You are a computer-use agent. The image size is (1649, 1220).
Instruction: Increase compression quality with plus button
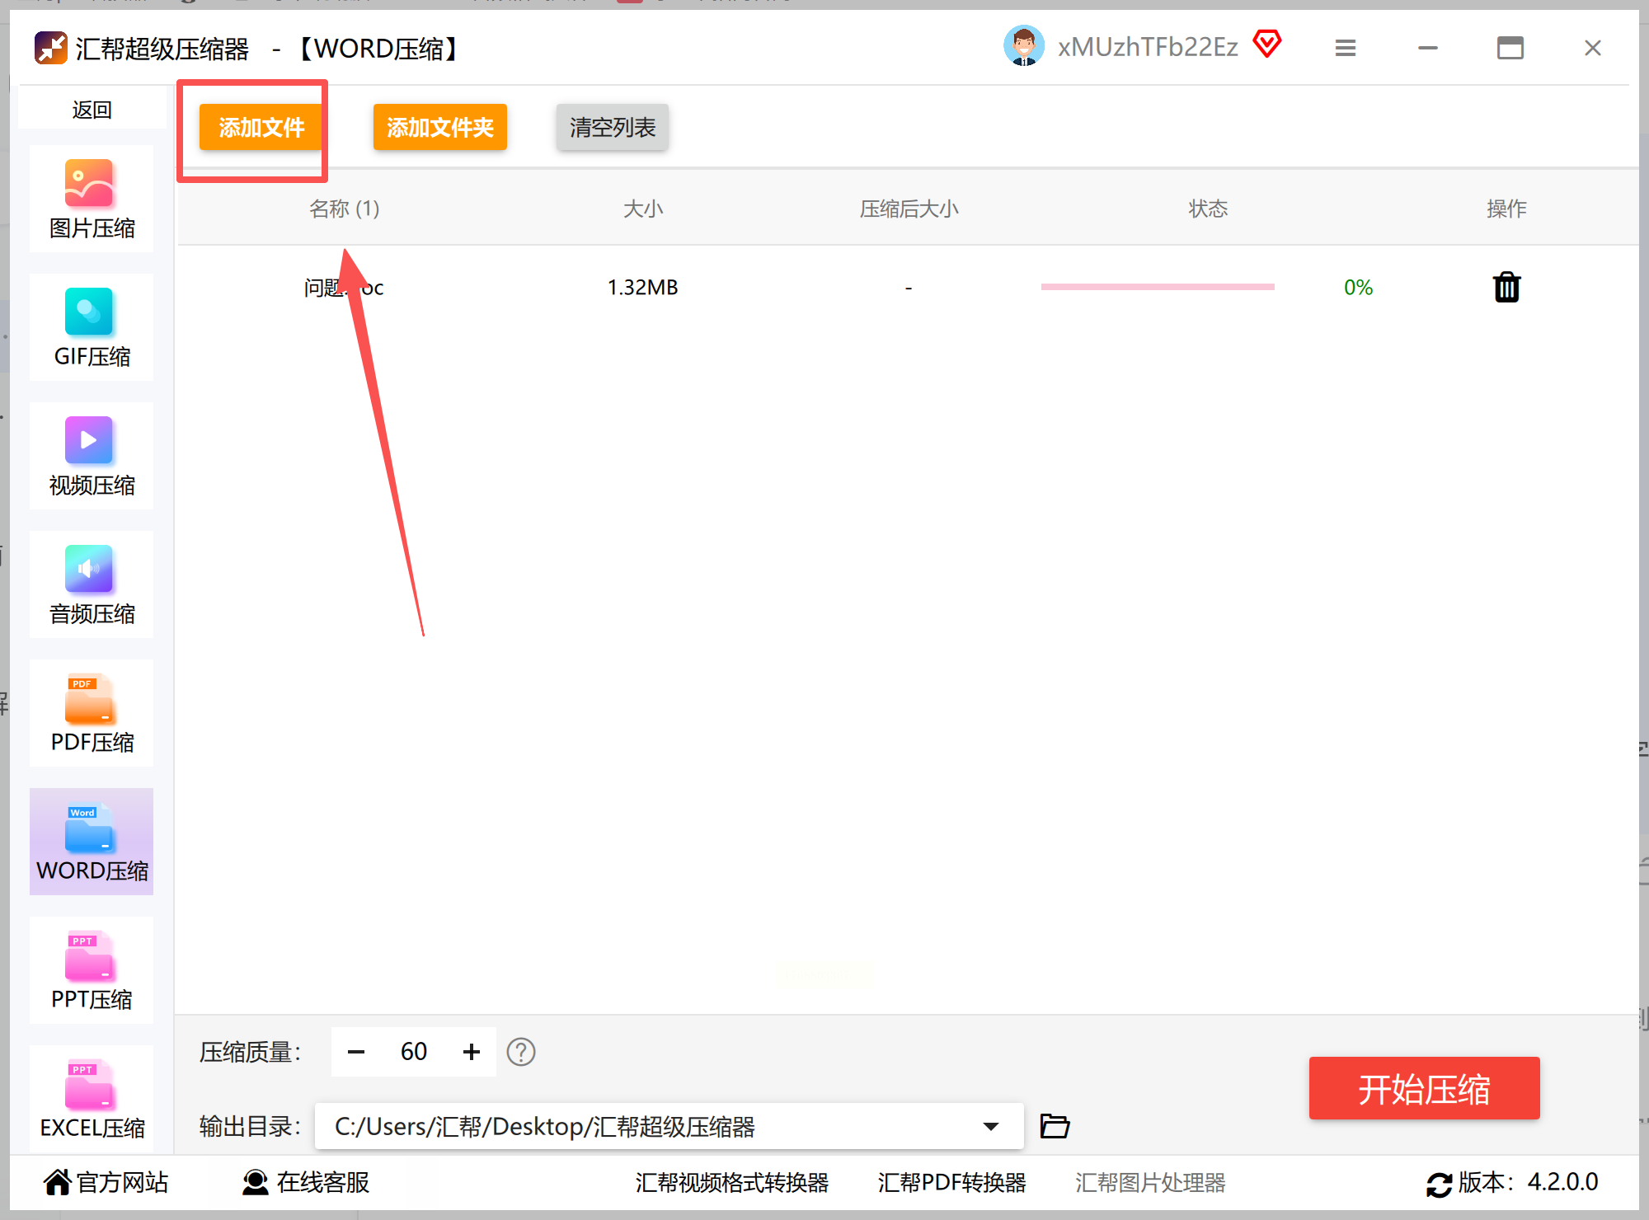coord(472,1052)
